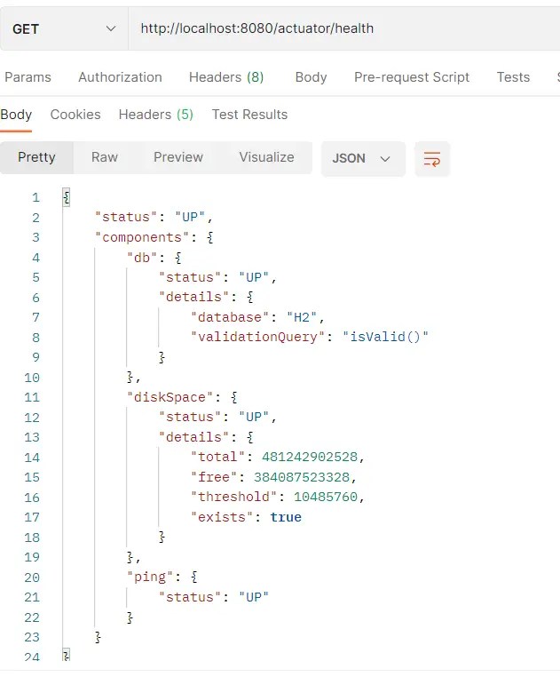Image resolution: width=560 pixels, height=677 pixels.
Task: Switch to Visualize view mode
Action: 266,157
